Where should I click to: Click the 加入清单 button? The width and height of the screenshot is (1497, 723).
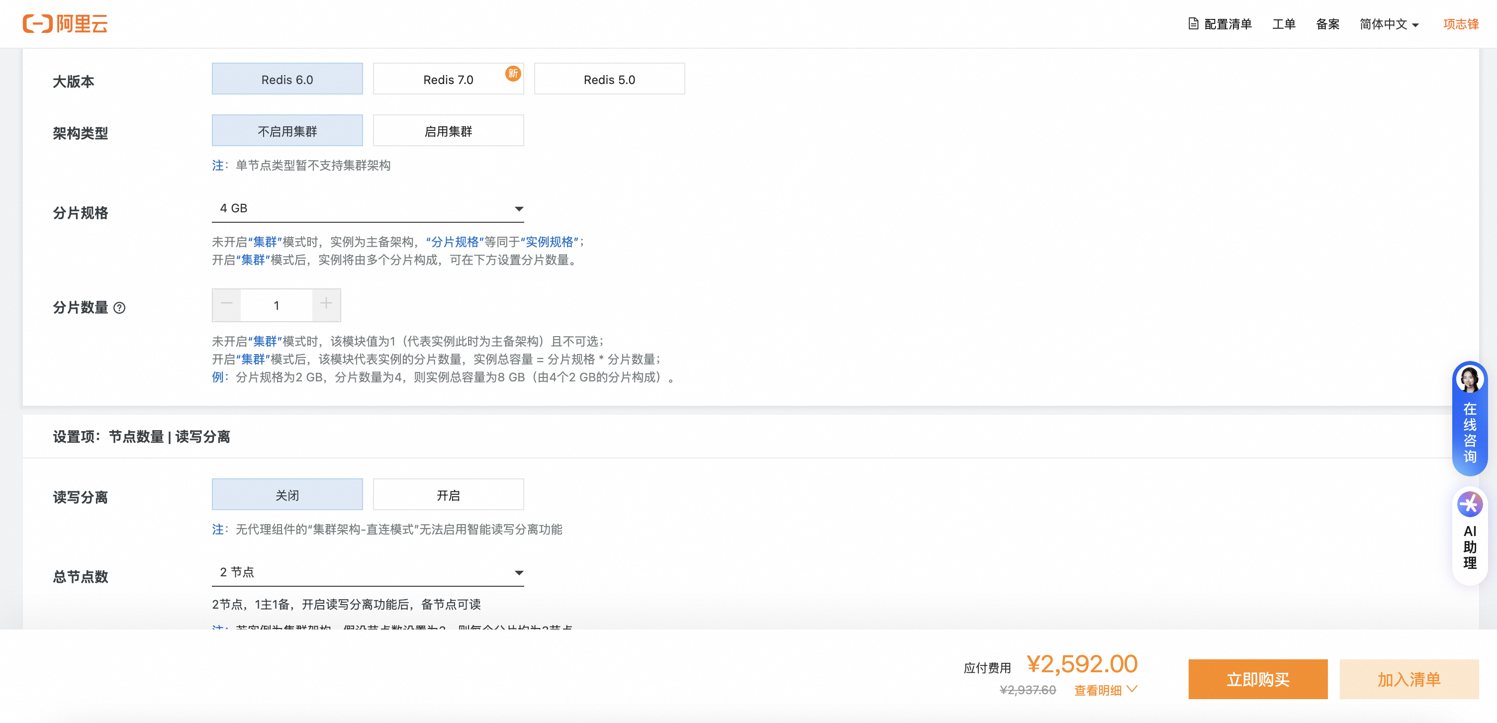point(1408,679)
